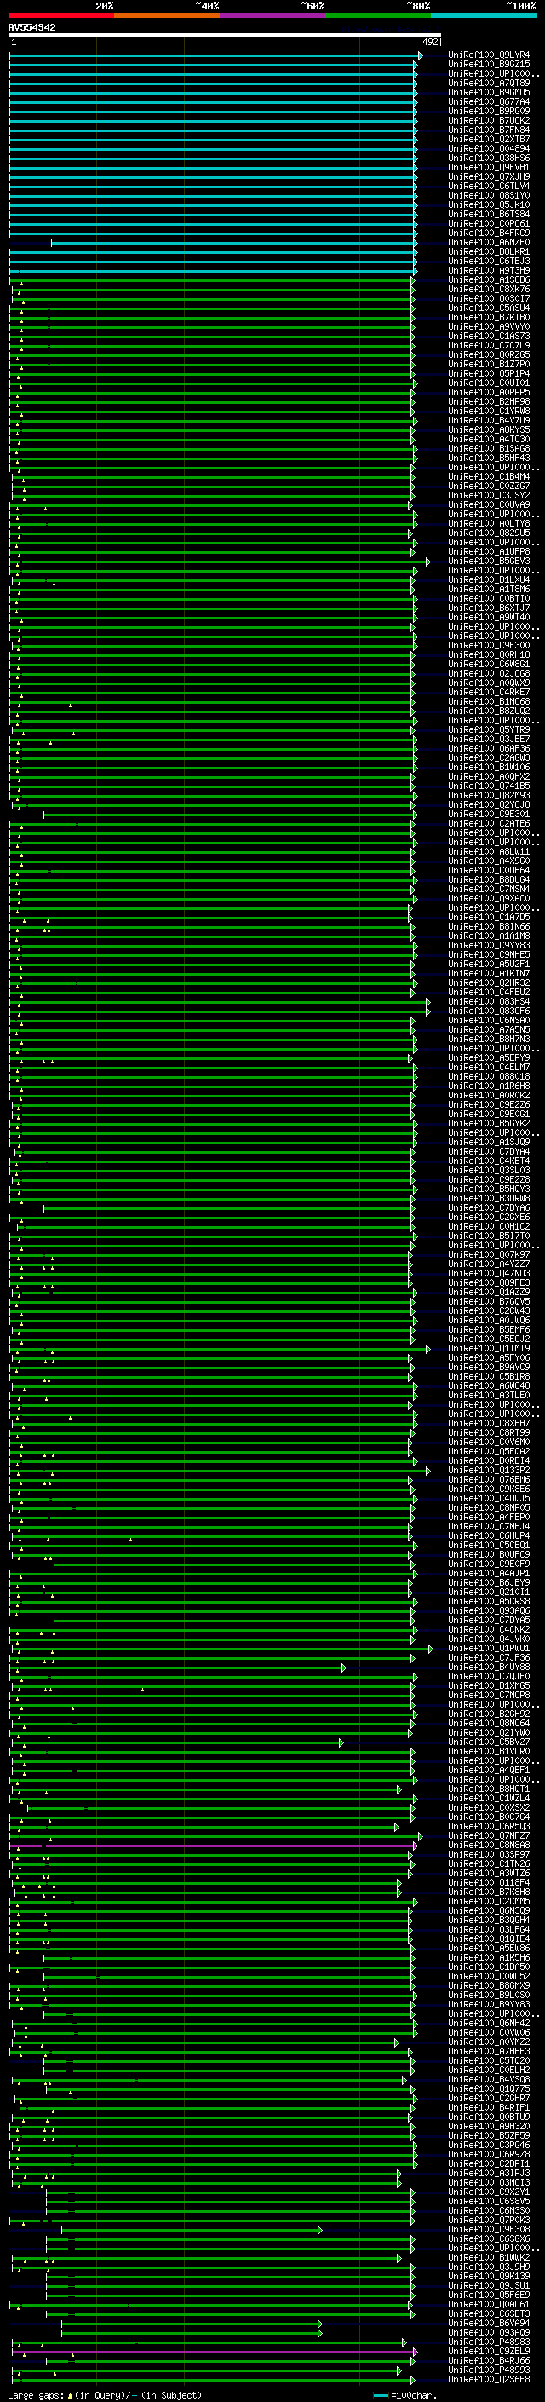Select the UniRef100_Q83HS4 hit label

tap(489, 1001)
